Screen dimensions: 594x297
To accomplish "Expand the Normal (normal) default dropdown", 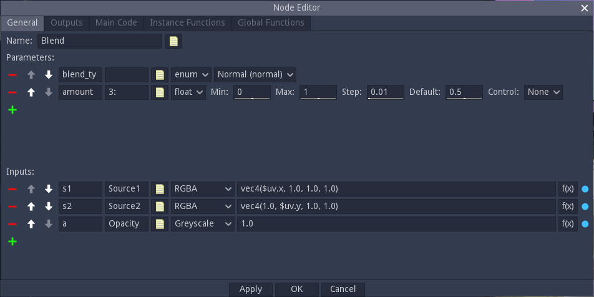I will click(x=255, y=75).
